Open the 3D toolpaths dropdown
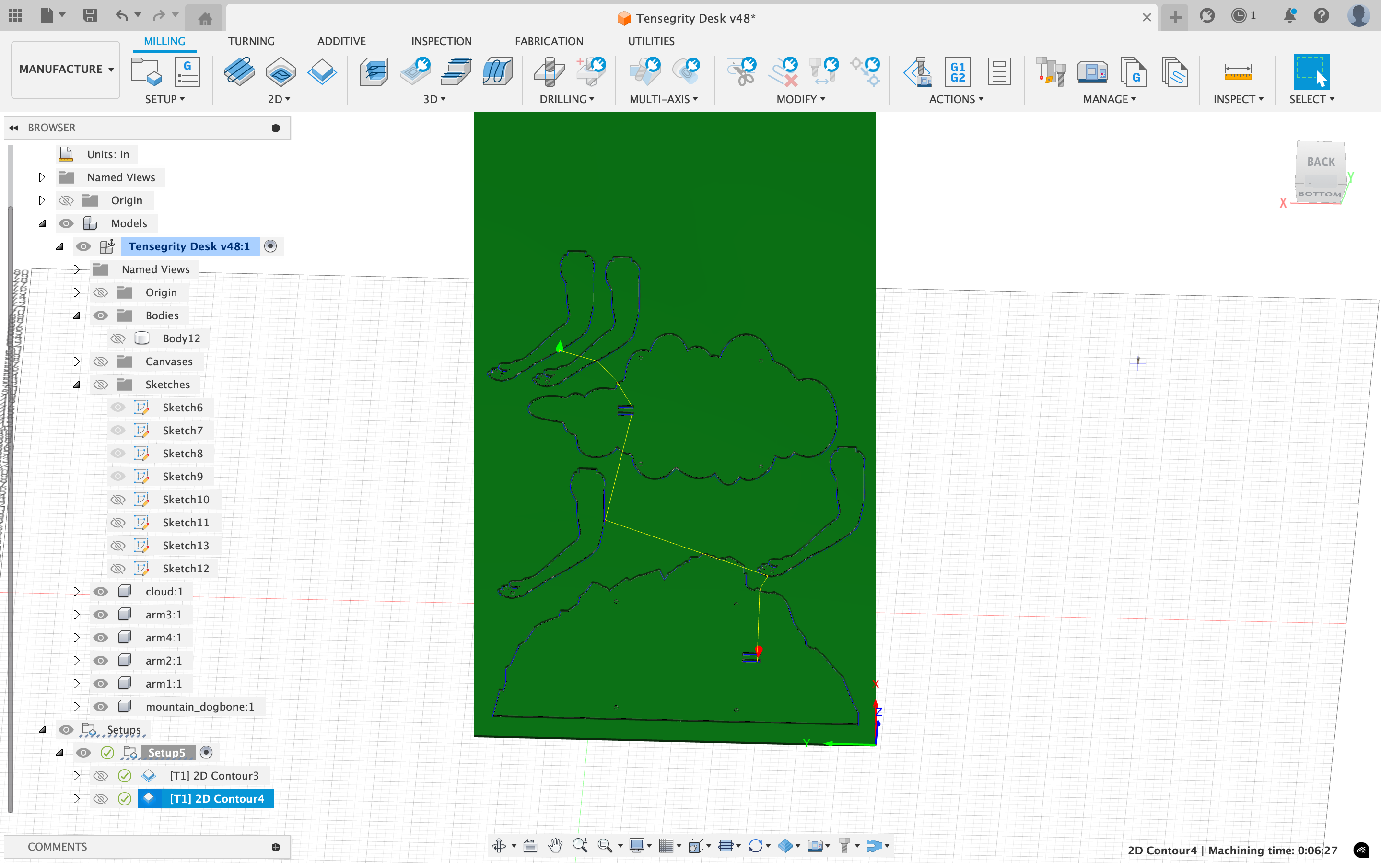This screenshot has height=863, width=1381. point(435,99)
